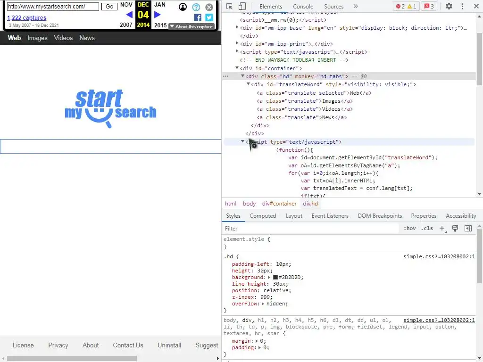Image resolution: width=483 pixels, height=362 pixels.
Task: Click the issues counter badge showing 3
Action: pyautogui.click(x=429, y=6)
